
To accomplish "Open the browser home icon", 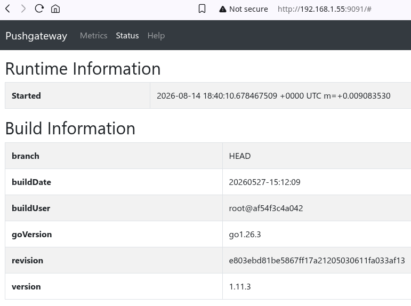I will point(55,9).
